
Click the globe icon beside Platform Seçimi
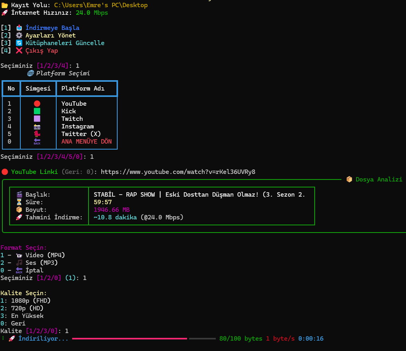[x=31, y=73]
